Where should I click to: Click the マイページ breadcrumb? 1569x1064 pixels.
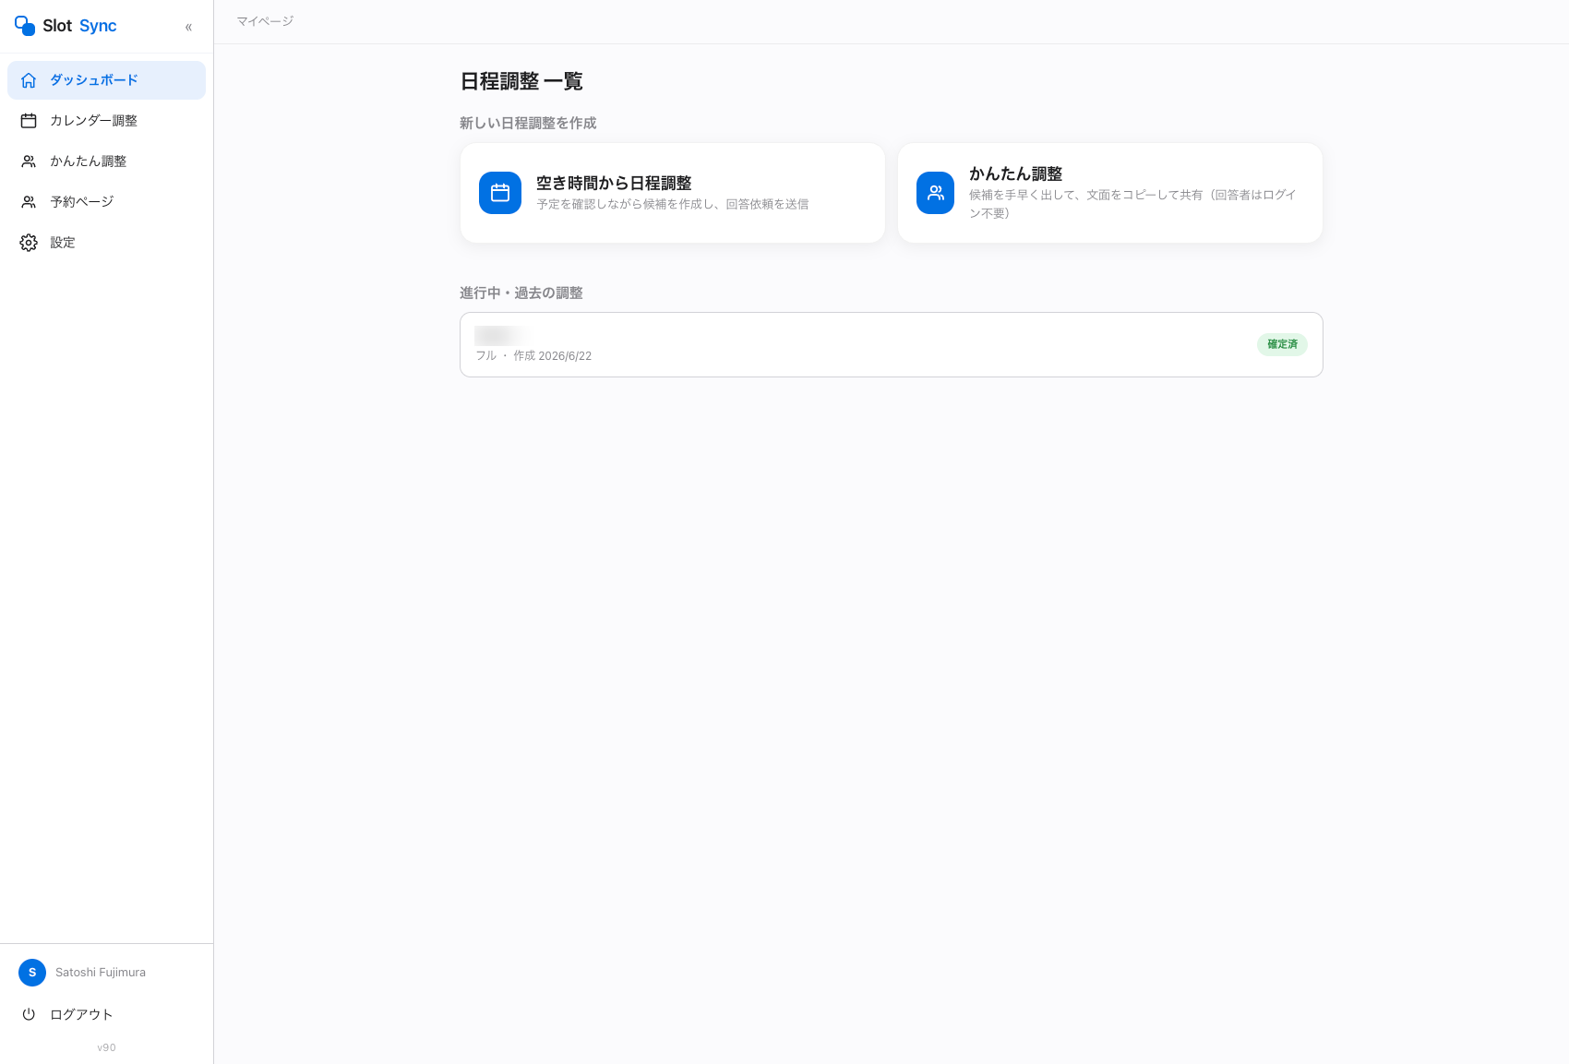click(x=265, y=21)
